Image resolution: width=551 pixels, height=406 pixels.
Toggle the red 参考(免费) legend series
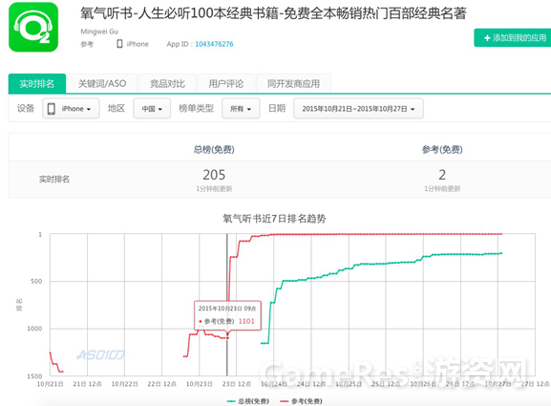[x=301, y=401]
